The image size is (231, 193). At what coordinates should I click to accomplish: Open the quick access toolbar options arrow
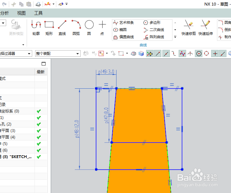67,4
